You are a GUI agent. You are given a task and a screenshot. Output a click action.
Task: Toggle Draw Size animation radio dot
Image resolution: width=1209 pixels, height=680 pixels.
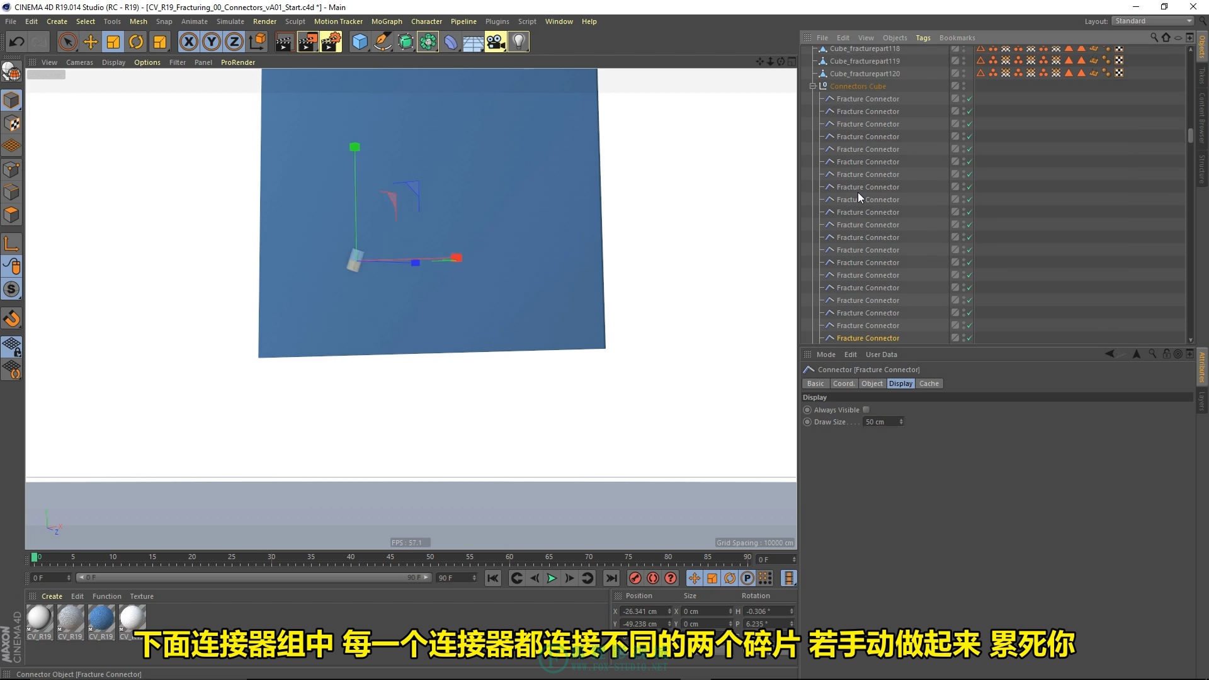(807, 422)
